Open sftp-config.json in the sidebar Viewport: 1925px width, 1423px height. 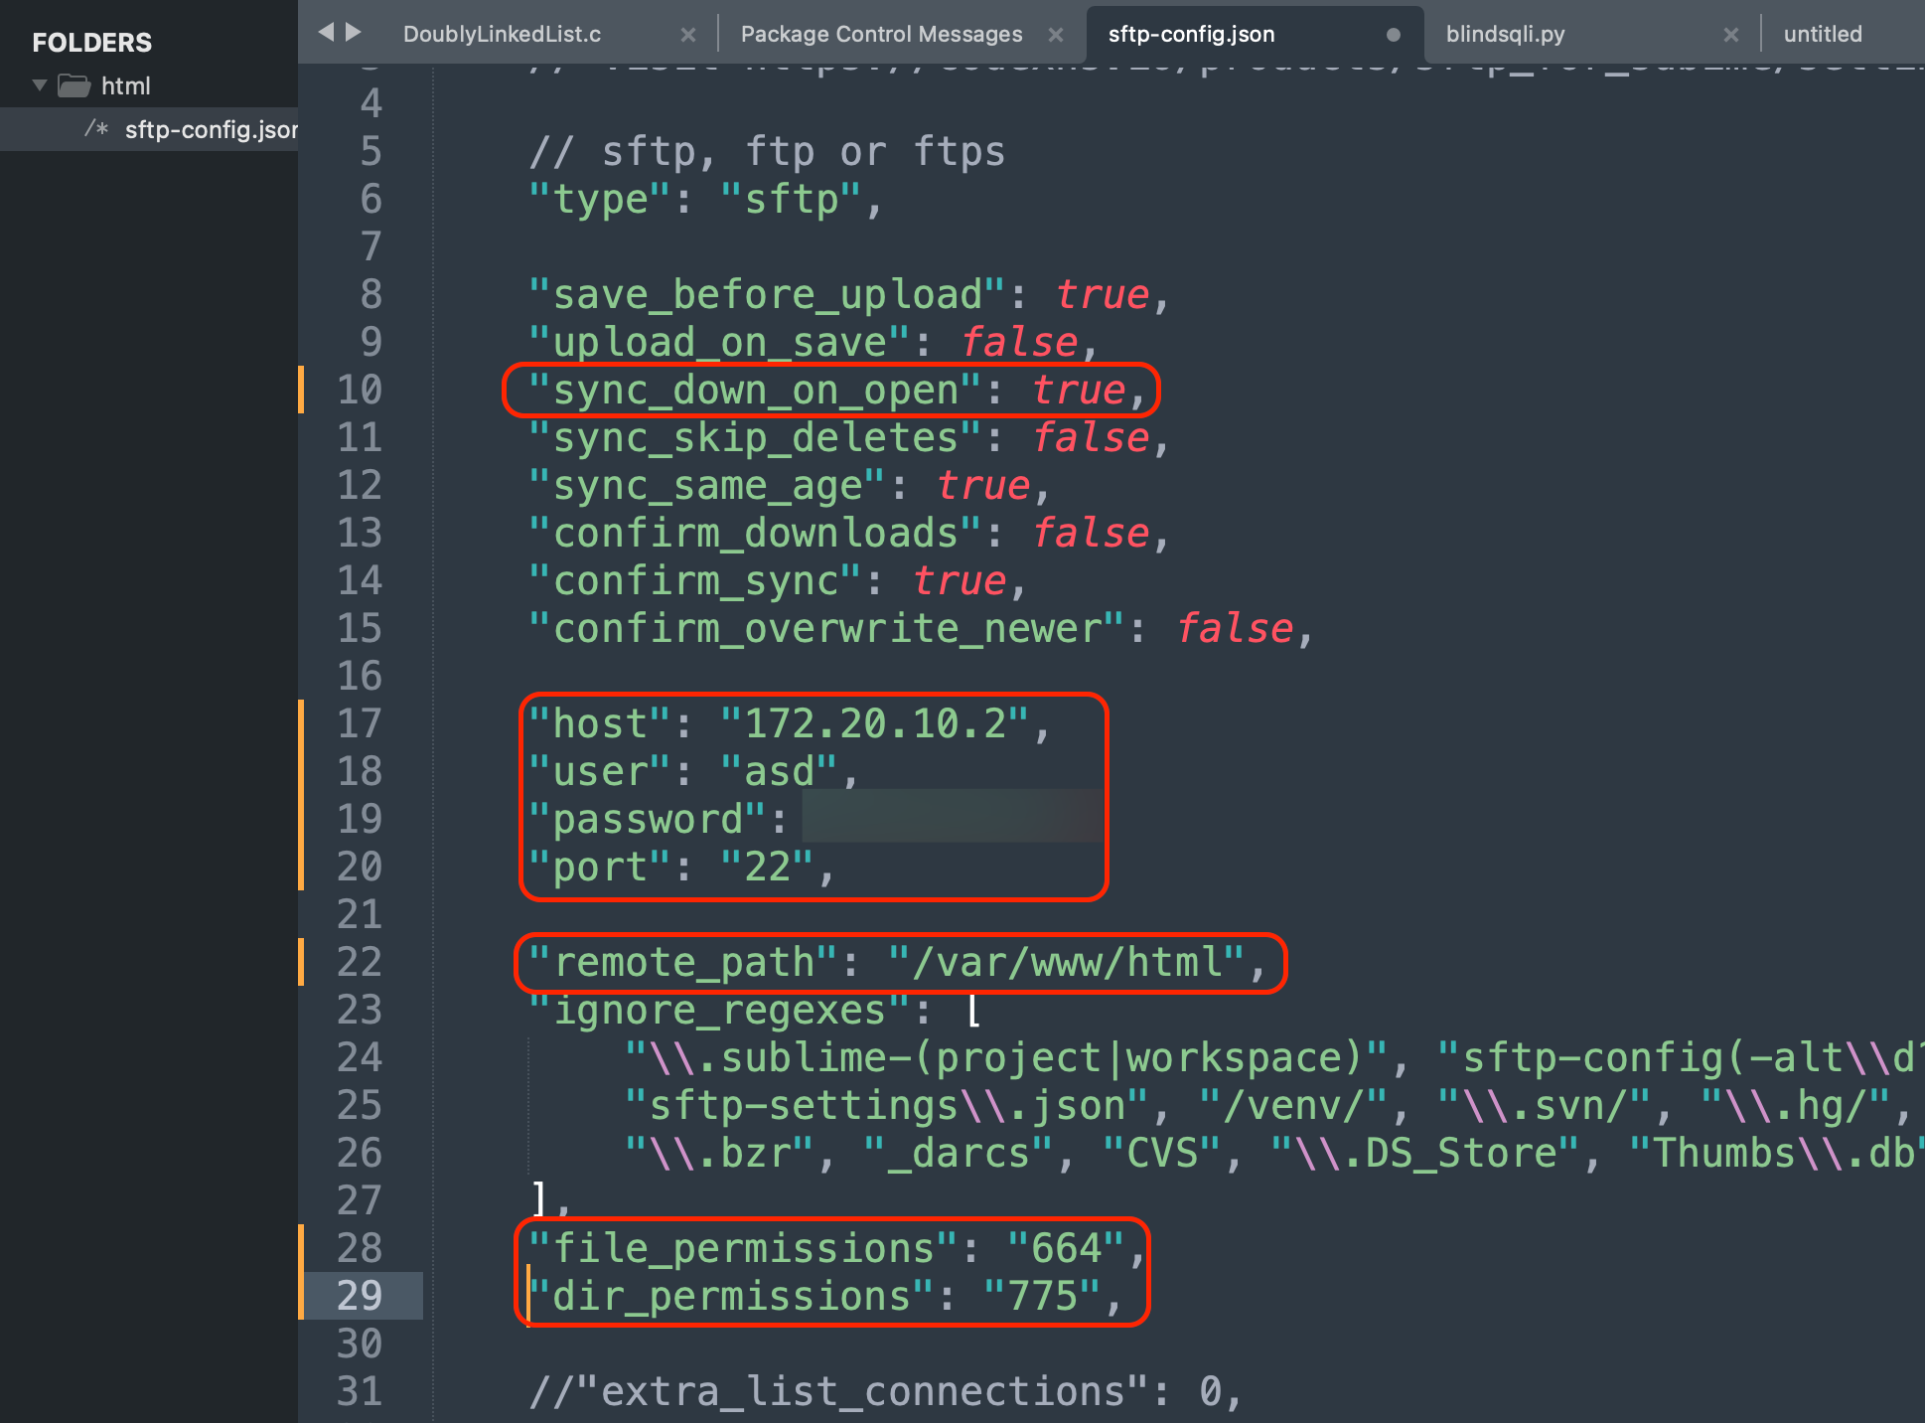pos(210,130)
